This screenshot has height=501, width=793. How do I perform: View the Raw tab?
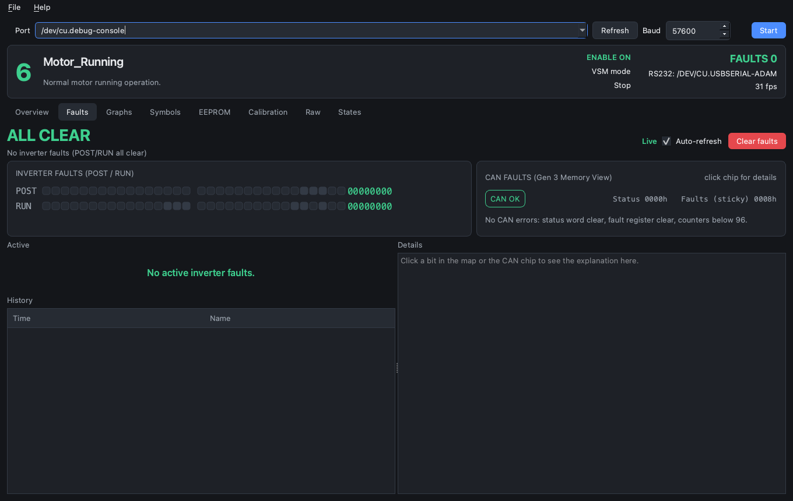[313, 112]
